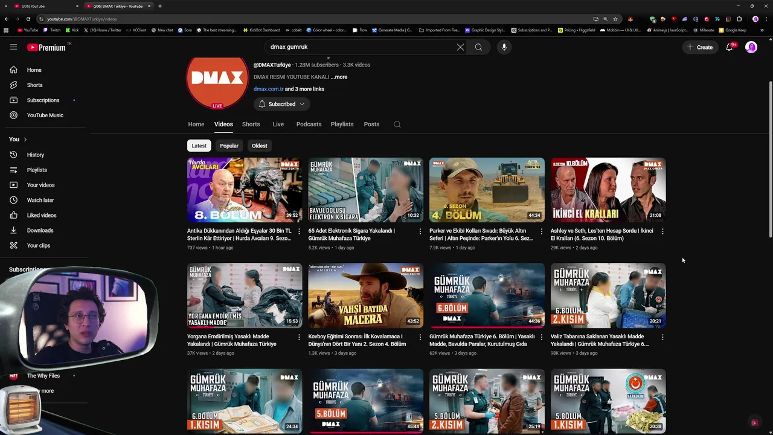Switch to the channel Playlists tab
This screenshot has width=773, height=435.
click(x=342, y=124)
